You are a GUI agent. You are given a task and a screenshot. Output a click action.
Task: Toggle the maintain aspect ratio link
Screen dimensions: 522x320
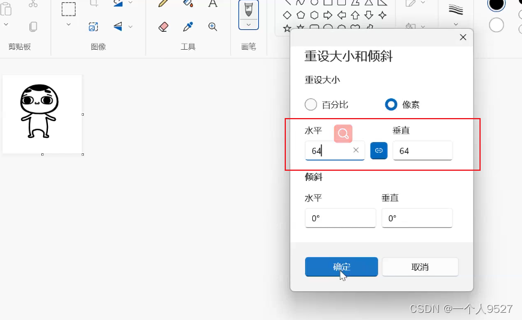tap(379, 150)
